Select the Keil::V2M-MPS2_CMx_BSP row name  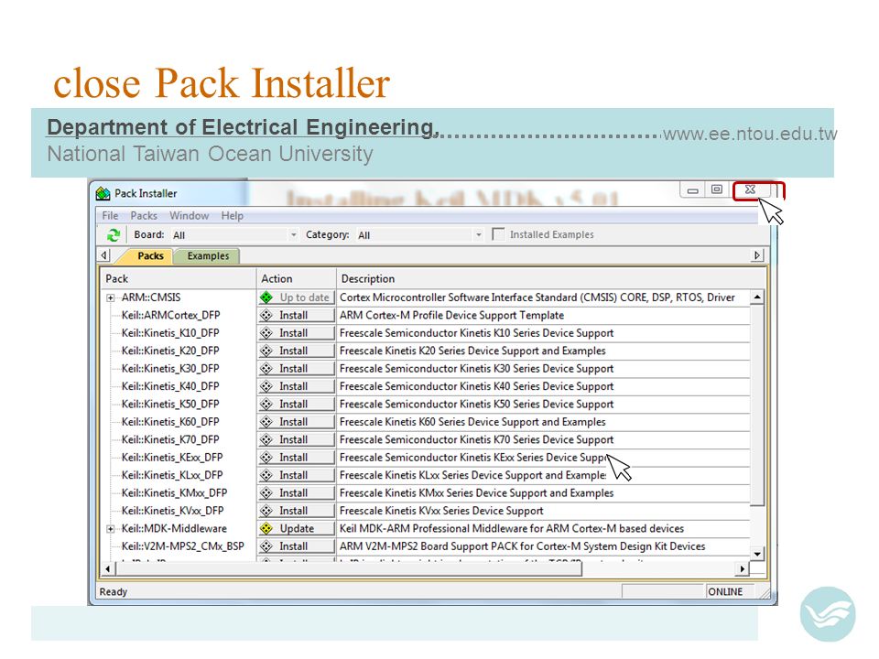[183, 546]
